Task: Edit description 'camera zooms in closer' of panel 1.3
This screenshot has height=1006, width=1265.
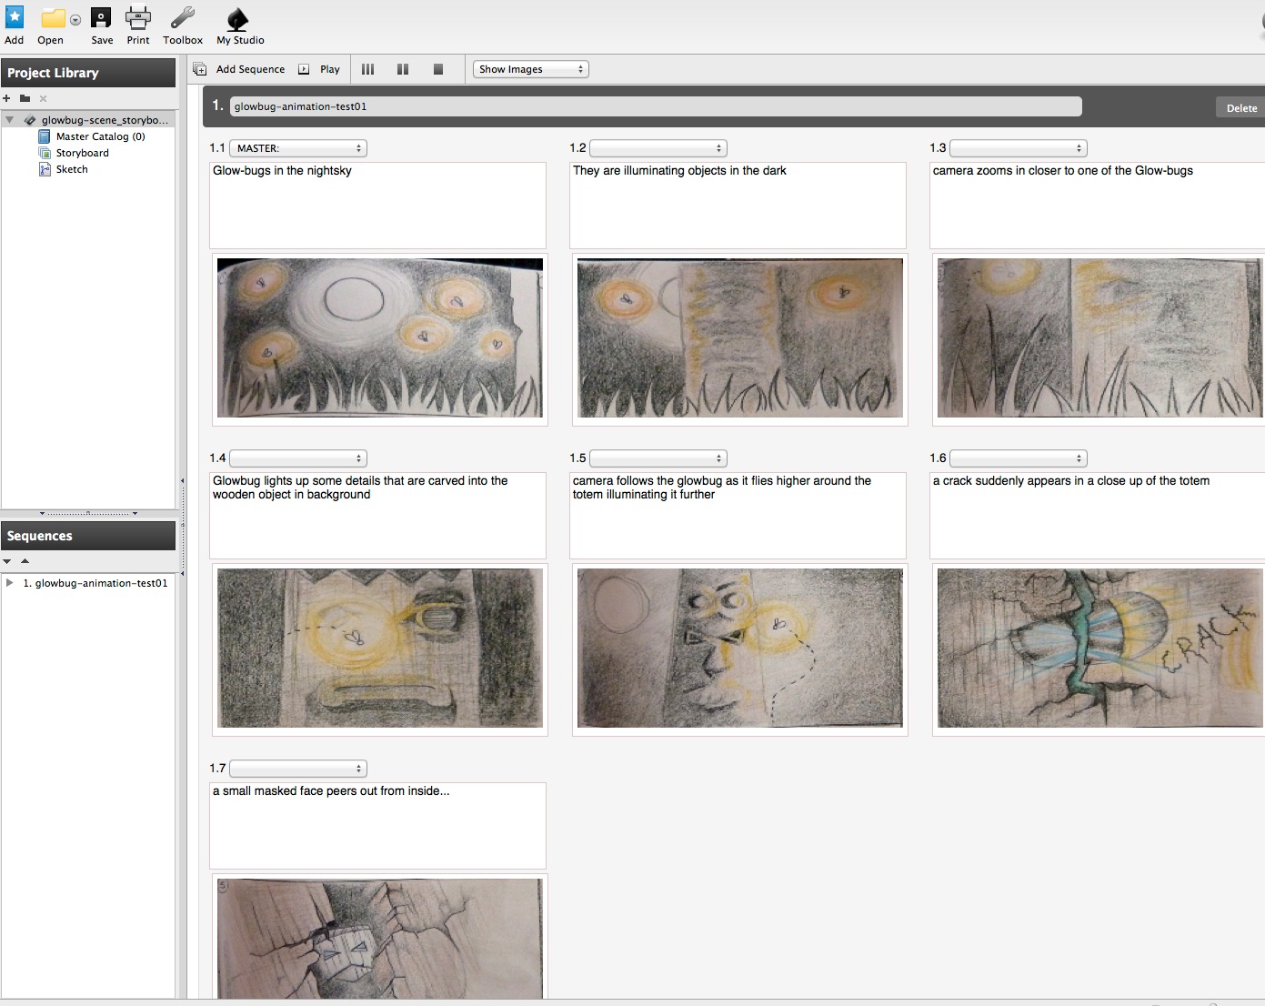Action: (1097, 206)
